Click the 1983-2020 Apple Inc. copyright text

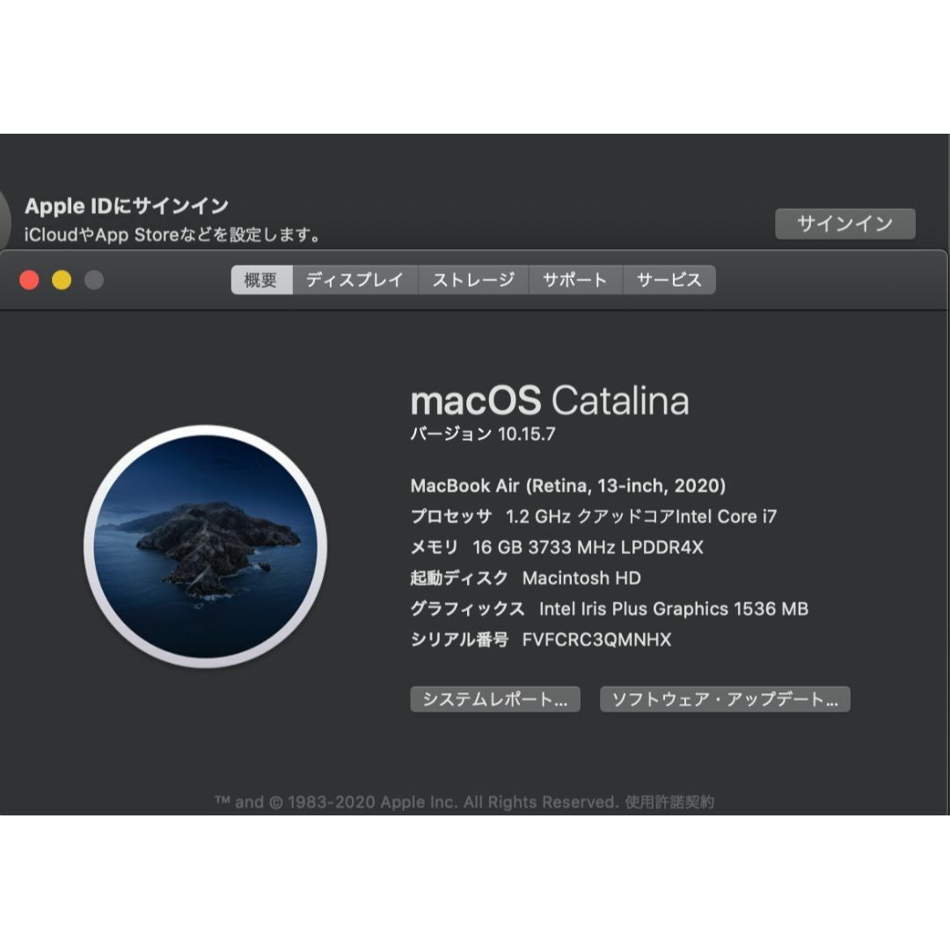pyautogui.click(x=417, y=802)
